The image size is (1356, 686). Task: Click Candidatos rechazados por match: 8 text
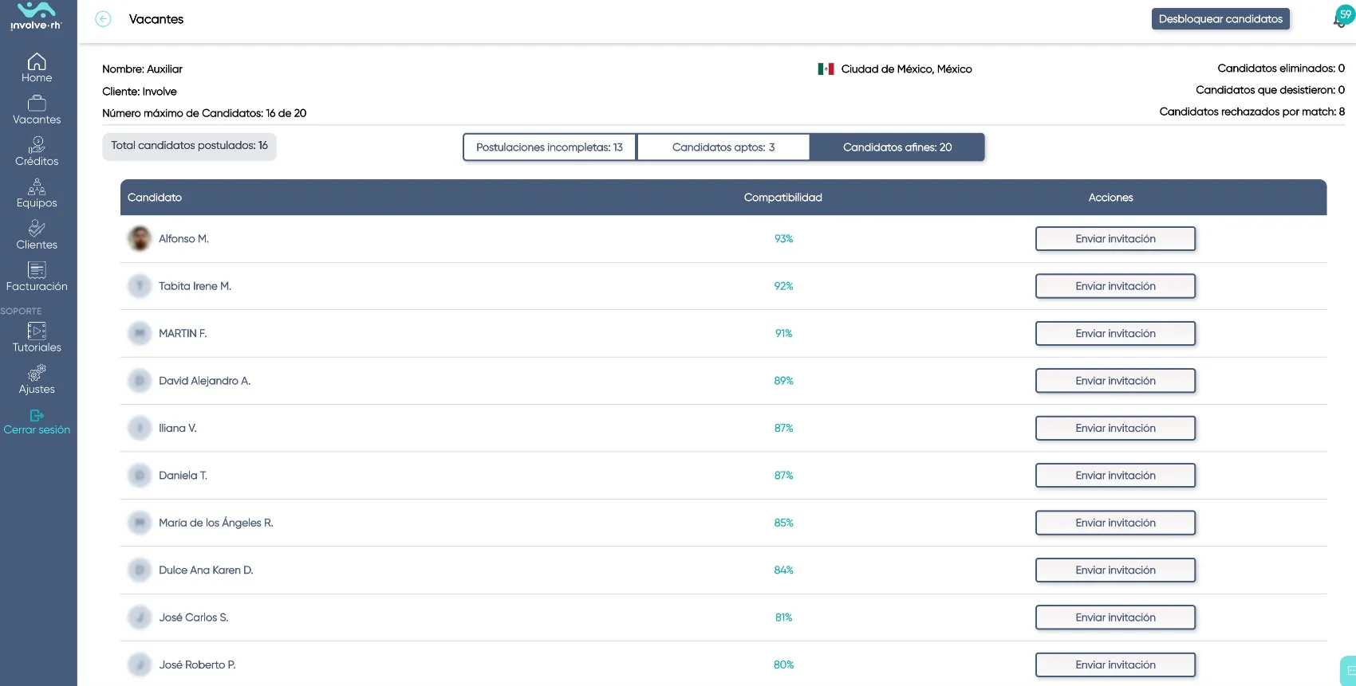point(1252,112)
